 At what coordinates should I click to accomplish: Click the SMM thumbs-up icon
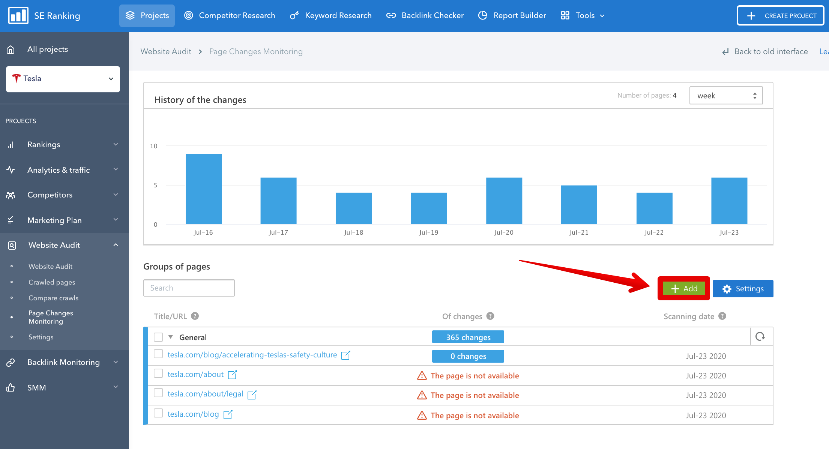pos(11,387)
